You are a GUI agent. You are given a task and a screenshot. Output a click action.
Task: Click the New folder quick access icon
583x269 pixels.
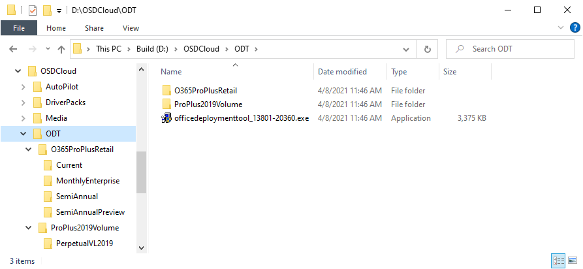point(47,10)
